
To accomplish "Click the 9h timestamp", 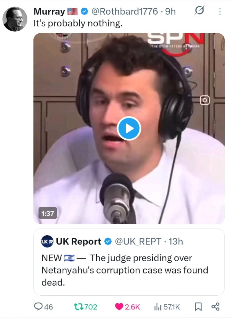I will [x=170, y=11].
